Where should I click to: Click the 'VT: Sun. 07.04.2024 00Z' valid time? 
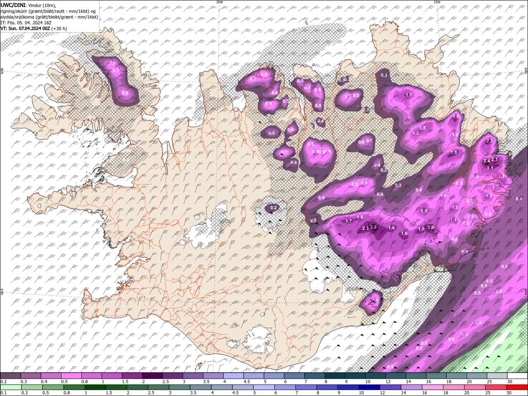point(26,28)
